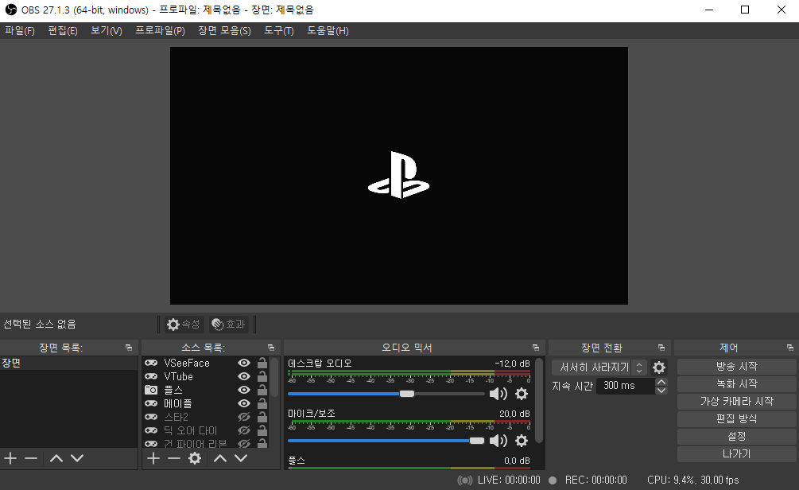Remove selected scene with minus icon

(31, 458)
